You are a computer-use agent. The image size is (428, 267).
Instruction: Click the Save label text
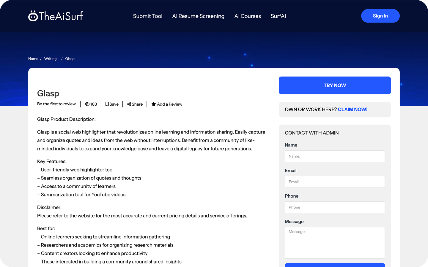[x=114, y=104]
